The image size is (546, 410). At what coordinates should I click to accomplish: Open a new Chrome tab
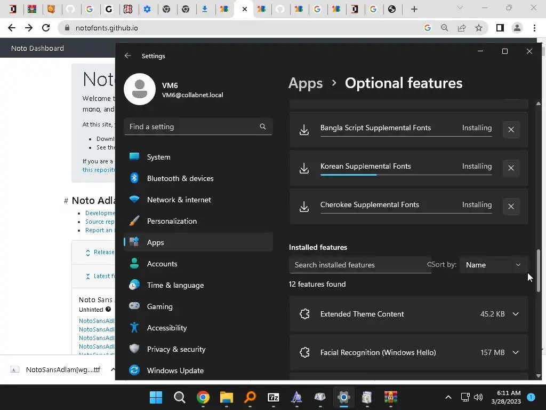[x=414, y=9]
